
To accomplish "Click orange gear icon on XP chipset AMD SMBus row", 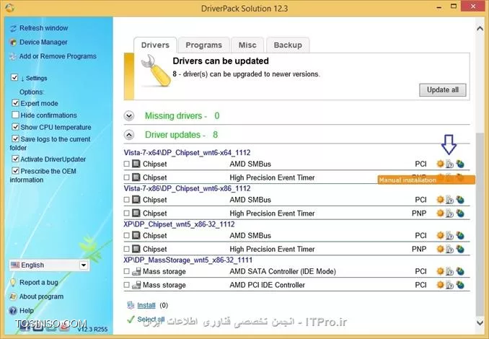I will tap(440, 235).
